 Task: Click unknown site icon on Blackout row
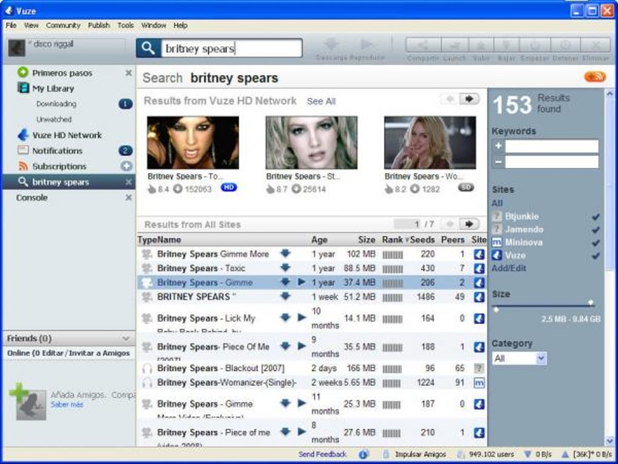click(479, 368)
